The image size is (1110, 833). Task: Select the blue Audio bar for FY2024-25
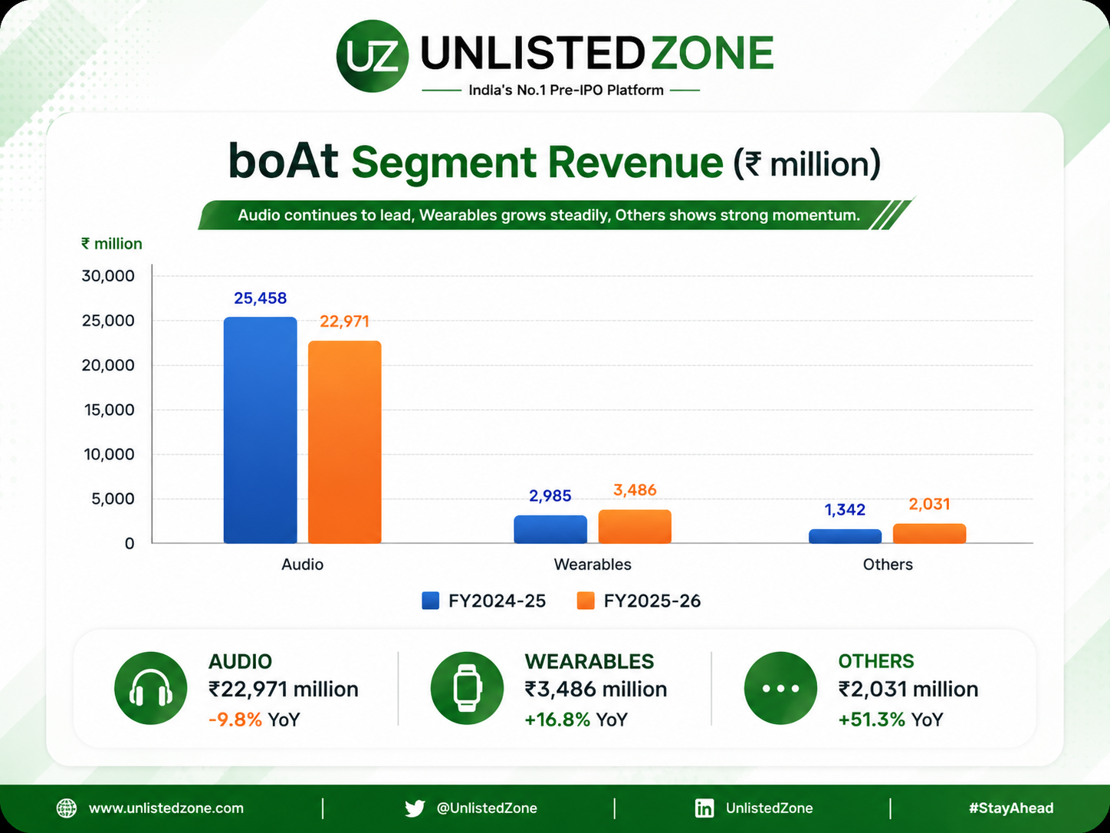coord(260,430)
